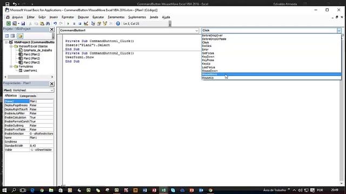Viewport: 346px width, 194px height.
Task: Choose MouseUp in the event list
Action: (x=271, y=78)
